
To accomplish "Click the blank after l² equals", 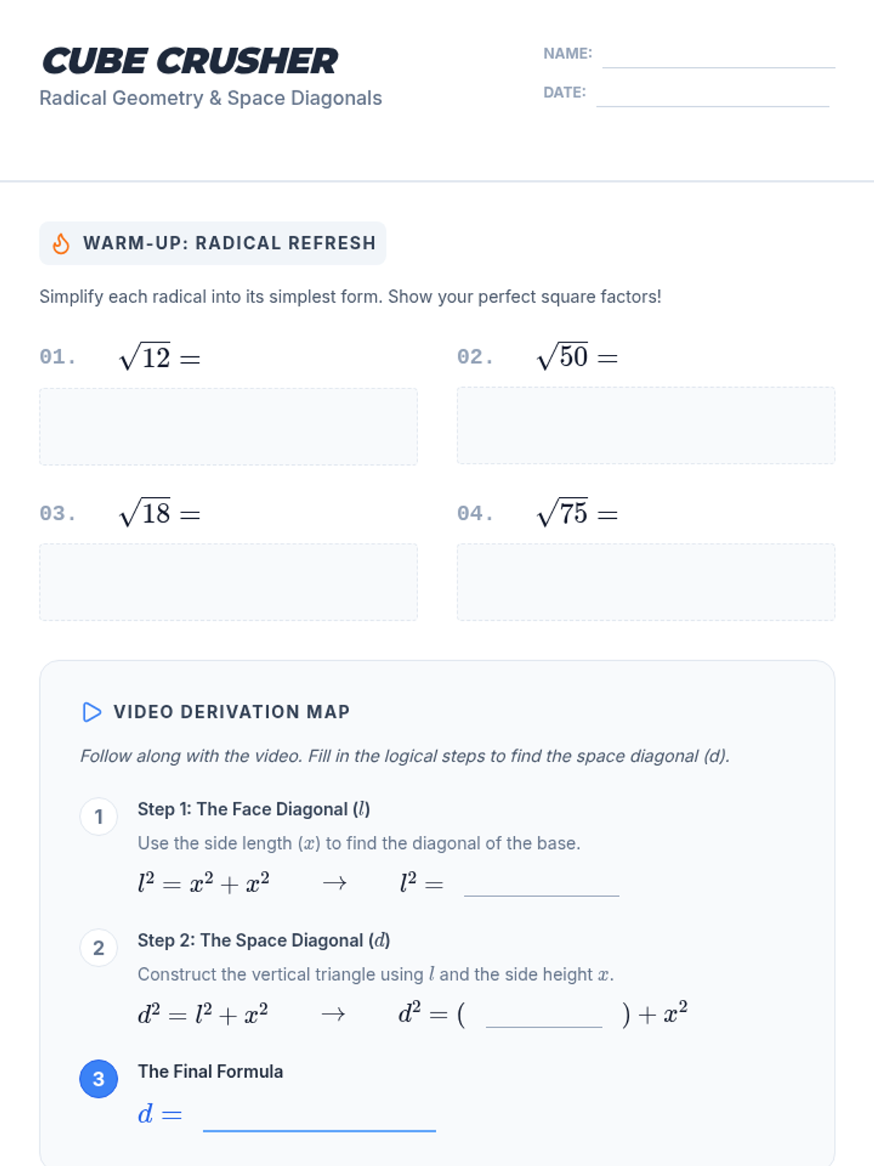I will tap(541, 885).
